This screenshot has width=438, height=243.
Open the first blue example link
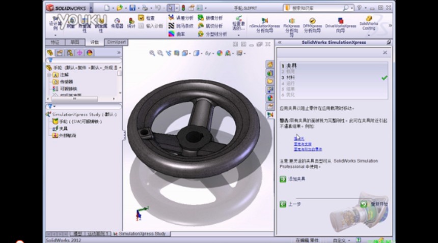coord(299,138)
